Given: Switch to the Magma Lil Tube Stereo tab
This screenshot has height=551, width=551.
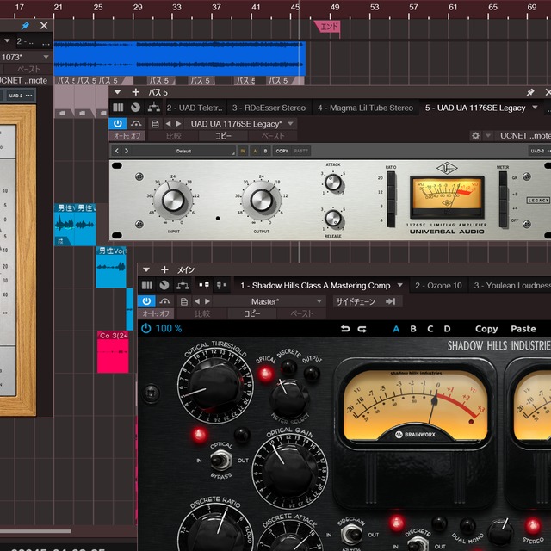Looking at the screenshot, I should 365,108.
